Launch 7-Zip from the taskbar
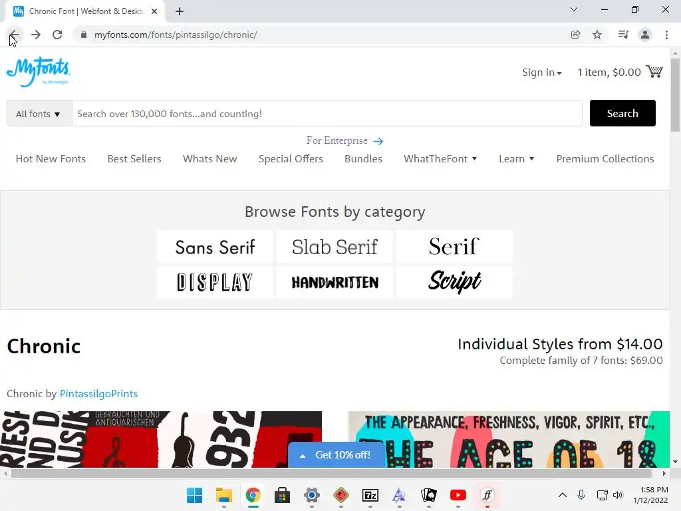Screen dimensions: 681x511 coord(370,495)
